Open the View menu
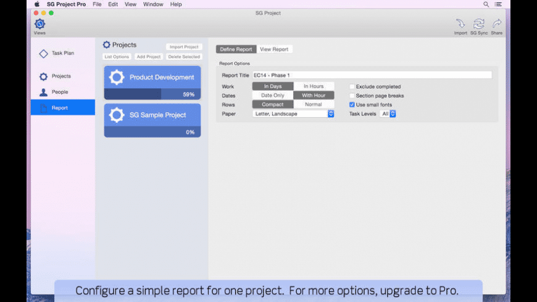Image resolution: width=537 pixels, height=302 pixels. coord(130,4)
